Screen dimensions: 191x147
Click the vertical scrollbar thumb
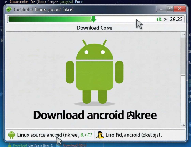pyautogui.click(x=183, y=56)
